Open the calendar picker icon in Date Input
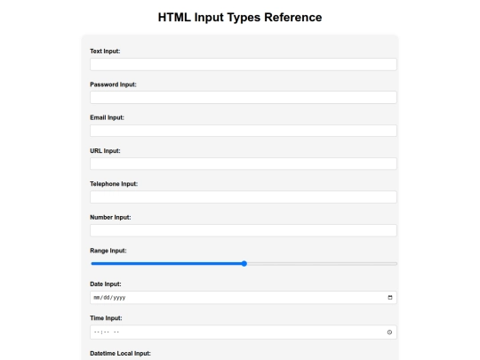 click(x=389, y=298)
